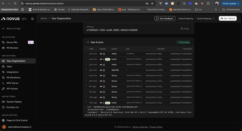Go back with Return to App
The width and height of the screenshot is (242, 131).
click(x=11, y=28)
